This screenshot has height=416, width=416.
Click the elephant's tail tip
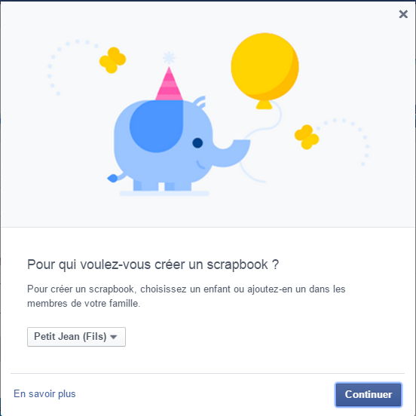pyautogui.click(x=112, y=179)
